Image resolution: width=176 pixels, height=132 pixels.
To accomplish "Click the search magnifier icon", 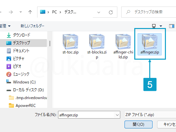I will click(x=128, y=12).
